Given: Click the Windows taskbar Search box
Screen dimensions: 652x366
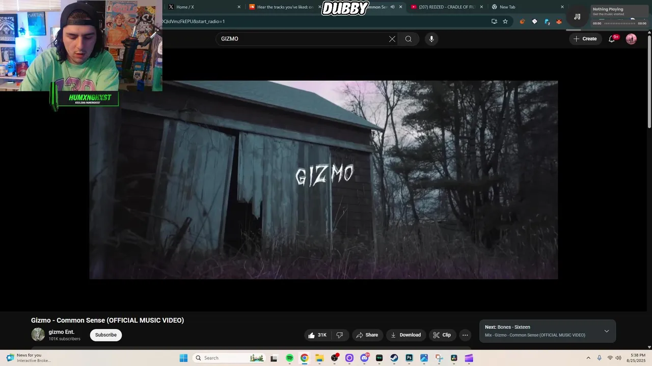Looking at the screenshot, I should click(229, 358).
